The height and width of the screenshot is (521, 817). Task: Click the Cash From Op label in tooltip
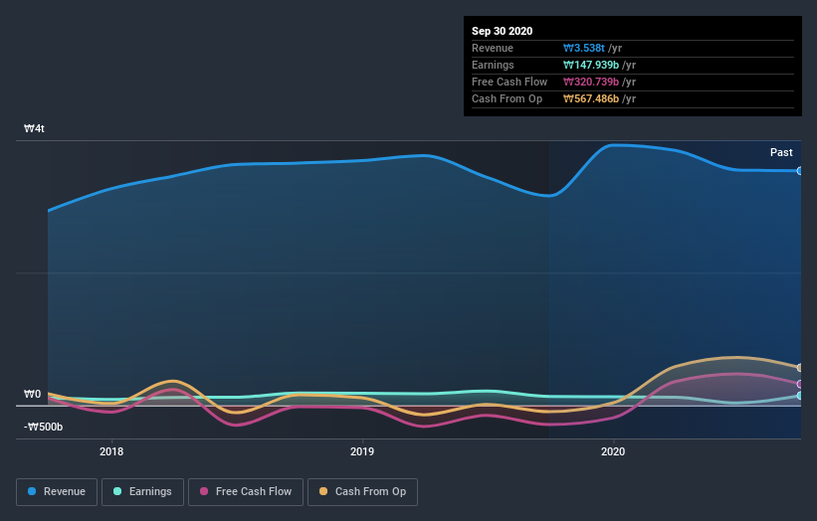pos(507,98)
